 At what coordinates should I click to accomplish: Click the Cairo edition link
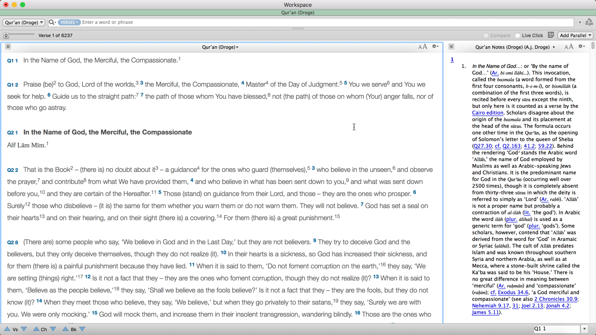click(x=488, y=113)
